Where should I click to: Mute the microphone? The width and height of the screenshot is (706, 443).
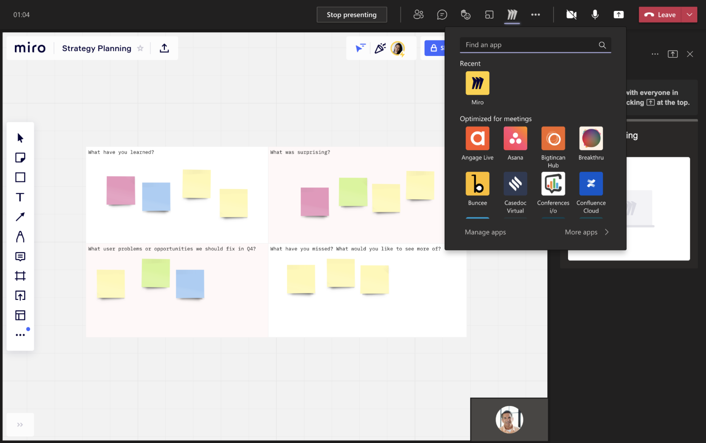(x=595, y=15)
